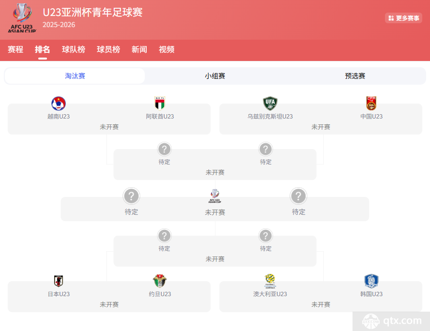
Task: Click the Uzbekistan U23 UFA crest
Action: 270,104
